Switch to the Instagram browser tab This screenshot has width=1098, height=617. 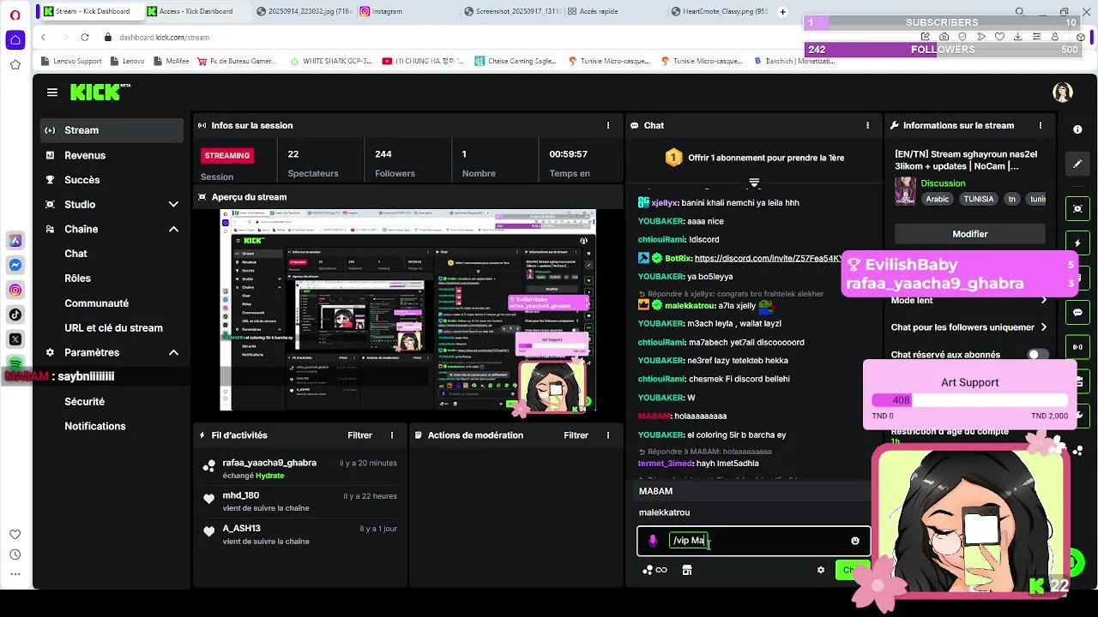(x=386, y=11)
